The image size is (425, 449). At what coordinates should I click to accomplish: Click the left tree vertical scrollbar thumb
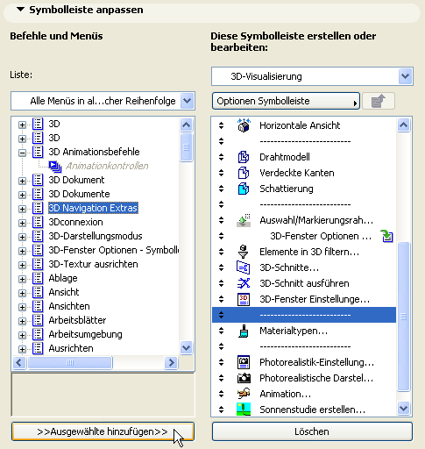point(186,147)
